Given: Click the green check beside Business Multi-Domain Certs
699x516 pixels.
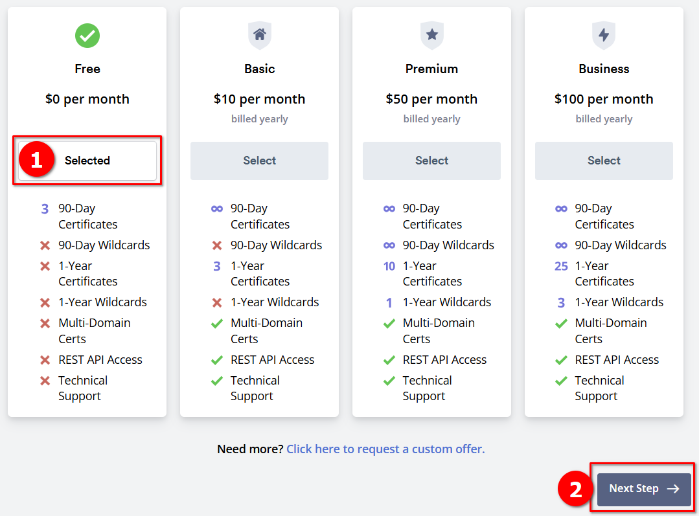Looking at the screenshot, I should (x=561, y=324).
